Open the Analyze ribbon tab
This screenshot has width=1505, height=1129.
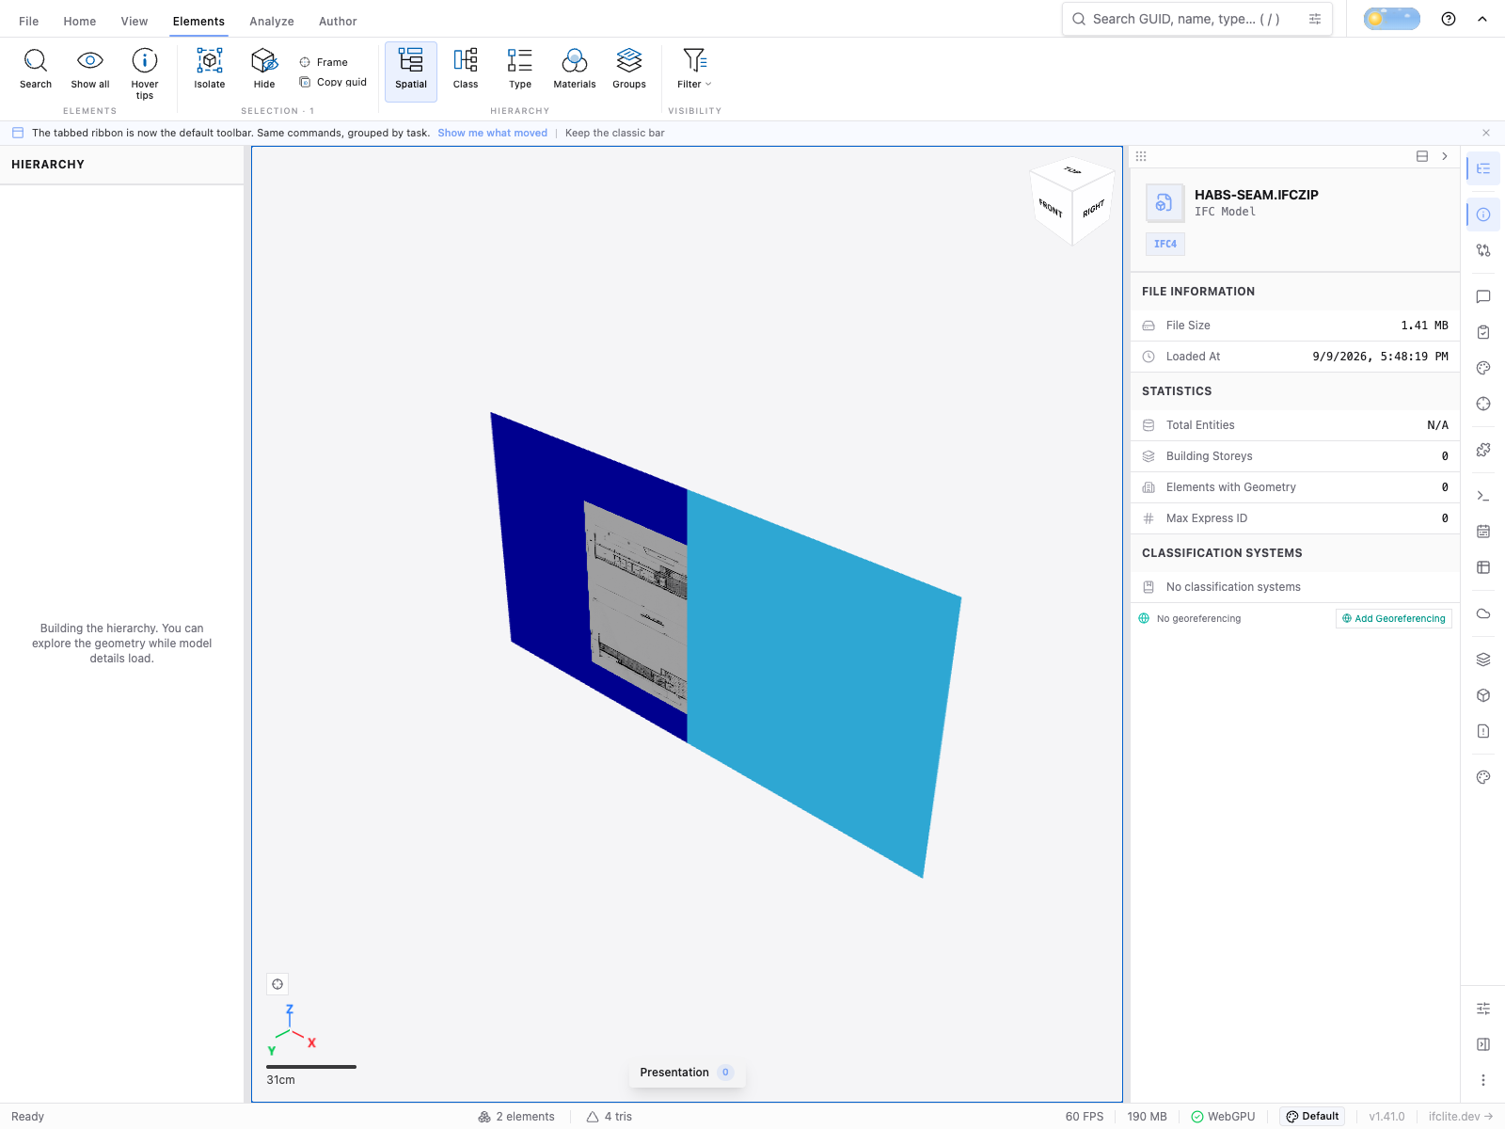tap(272, 21)
